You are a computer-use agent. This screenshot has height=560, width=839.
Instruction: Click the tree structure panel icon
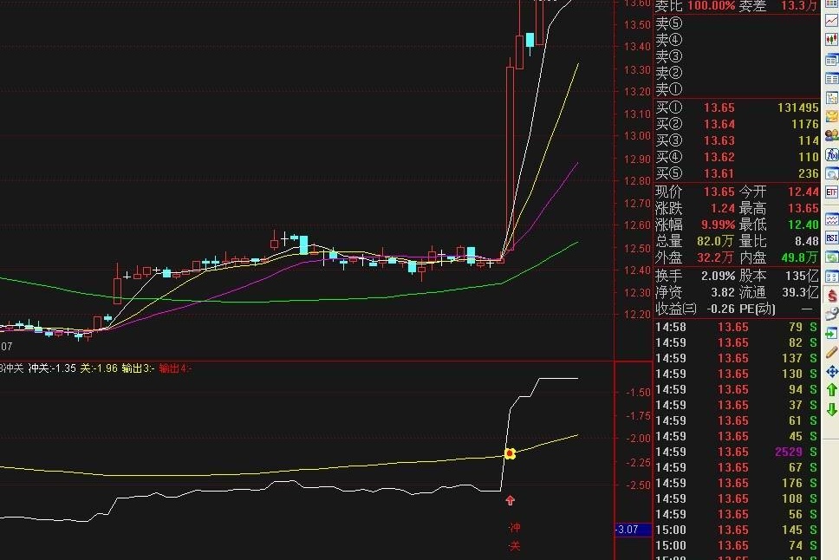coord(832,97)
